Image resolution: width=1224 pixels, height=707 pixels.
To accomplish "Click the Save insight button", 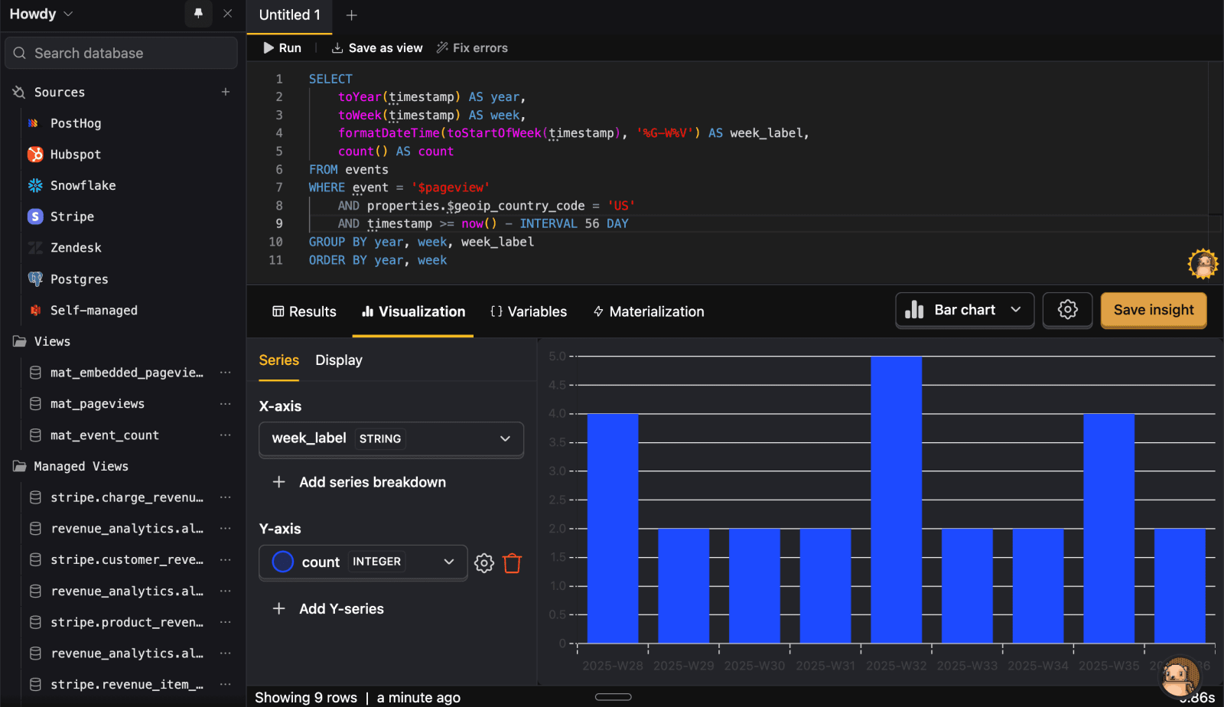I will [x=1154, y=310].
